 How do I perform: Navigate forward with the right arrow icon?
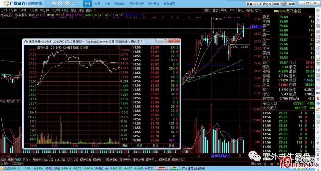[x=67, y=4]
